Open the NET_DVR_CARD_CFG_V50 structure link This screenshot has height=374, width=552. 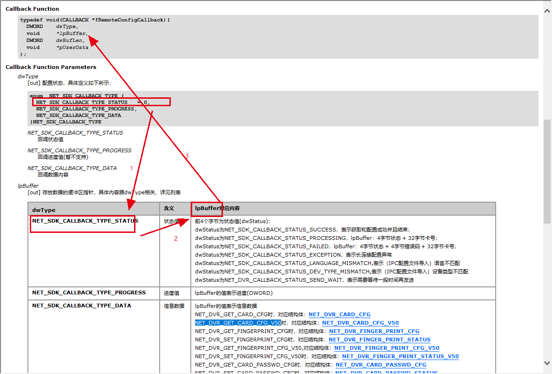(360, 323)
